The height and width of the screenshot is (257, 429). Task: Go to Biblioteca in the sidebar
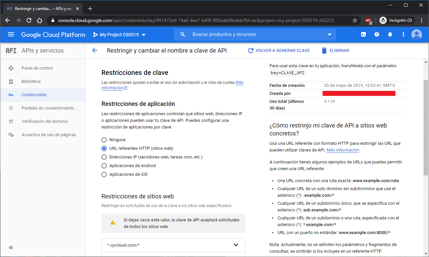click(x=31, y=82)
